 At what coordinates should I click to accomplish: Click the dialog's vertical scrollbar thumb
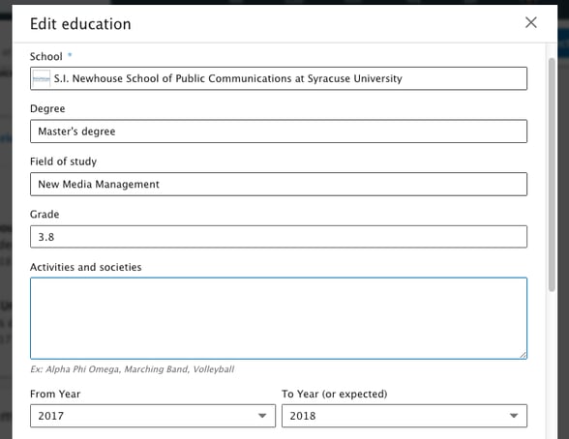click(552, 175)
